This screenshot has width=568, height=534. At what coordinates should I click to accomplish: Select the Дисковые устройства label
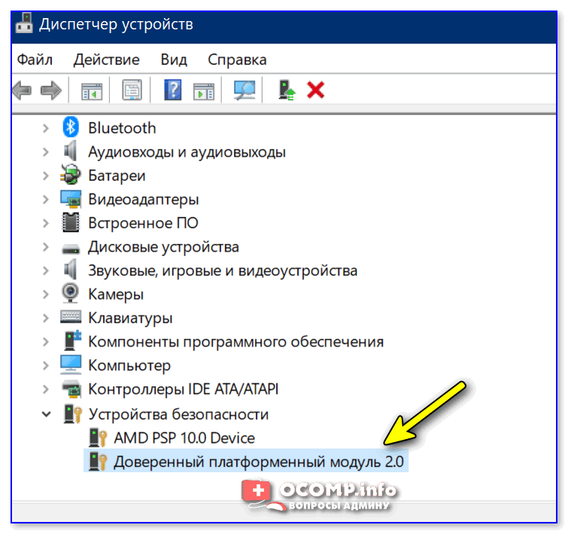(163, 247)
